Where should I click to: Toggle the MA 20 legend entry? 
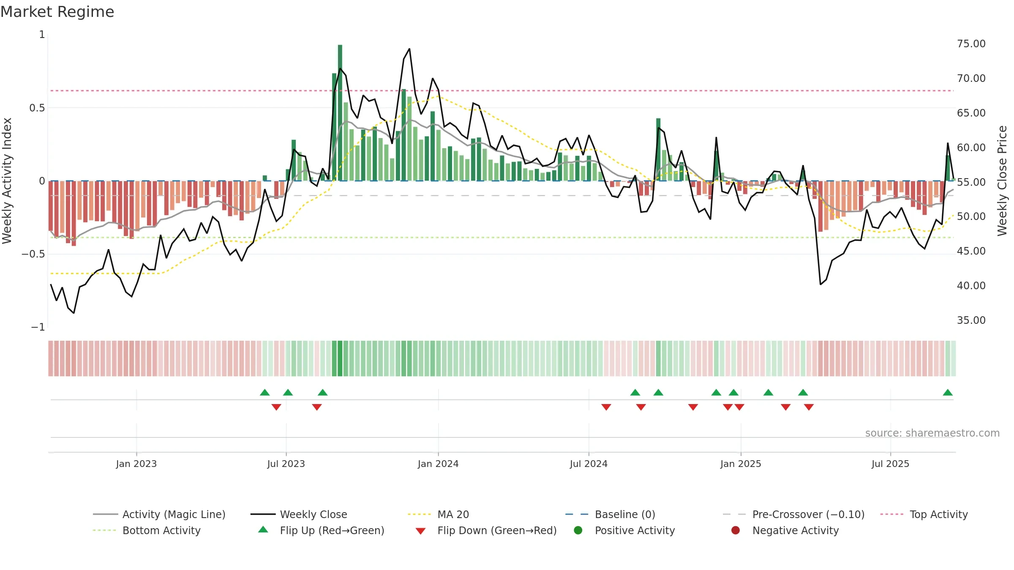(x=439, y=514)
